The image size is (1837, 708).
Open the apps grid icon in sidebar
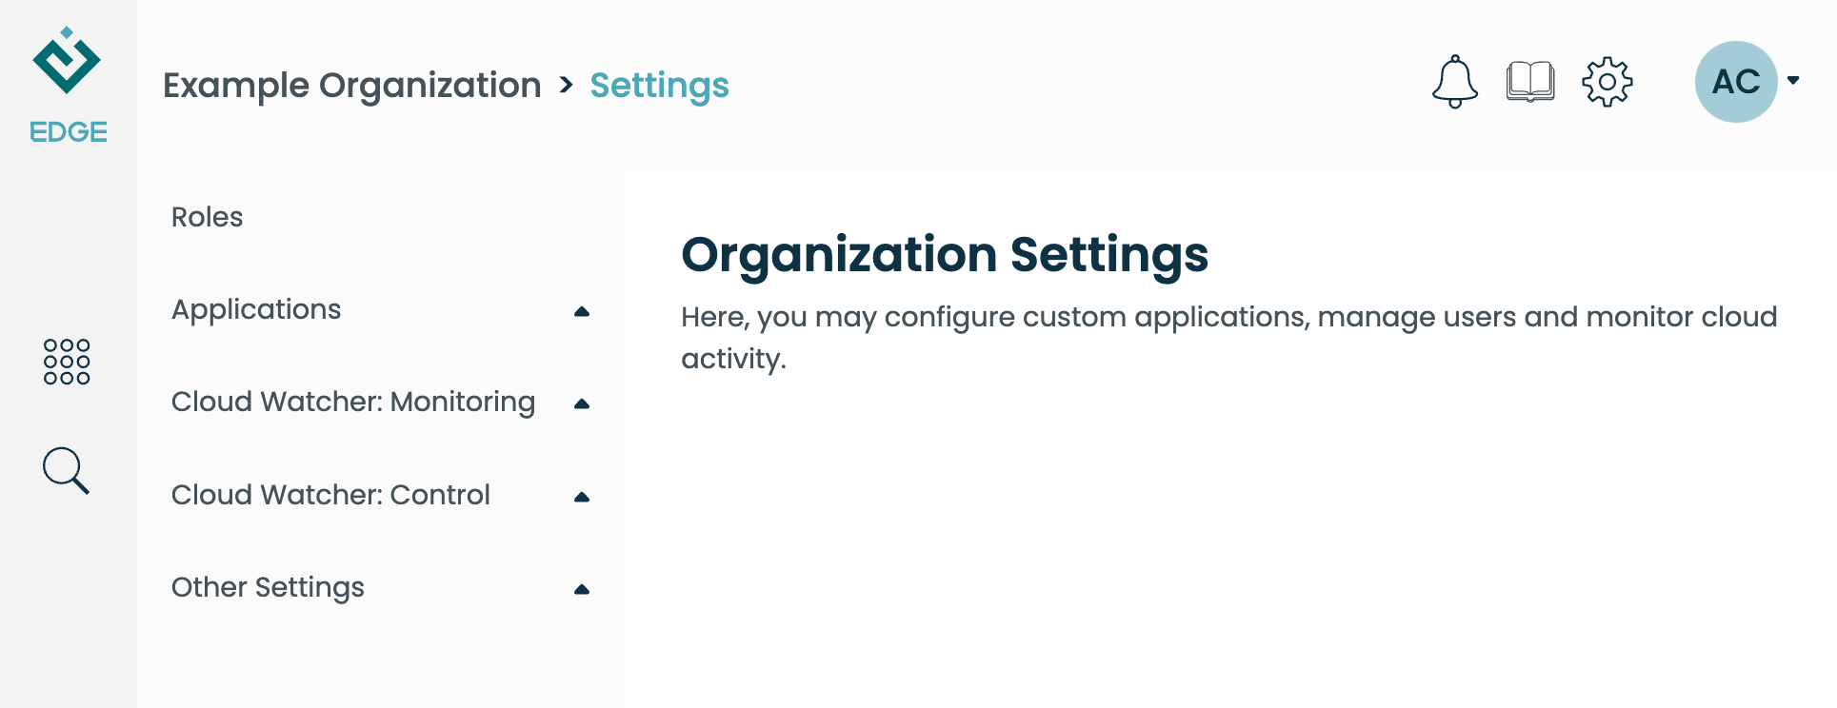pos(67,362)
